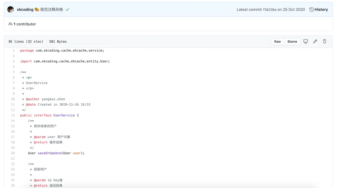Open the 规范注释风格 commit message
Image resolution: width=340 pixels, height=188 pixels.
[52, 9]
